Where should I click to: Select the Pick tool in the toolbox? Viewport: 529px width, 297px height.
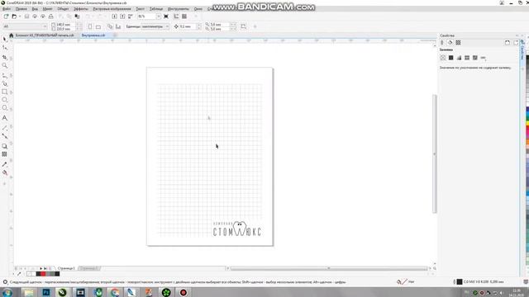(5, 40)
